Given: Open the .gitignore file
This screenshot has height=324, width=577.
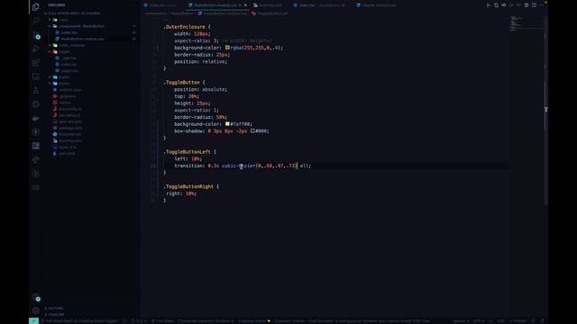Looking at the screenshot, I should [68, 96].
